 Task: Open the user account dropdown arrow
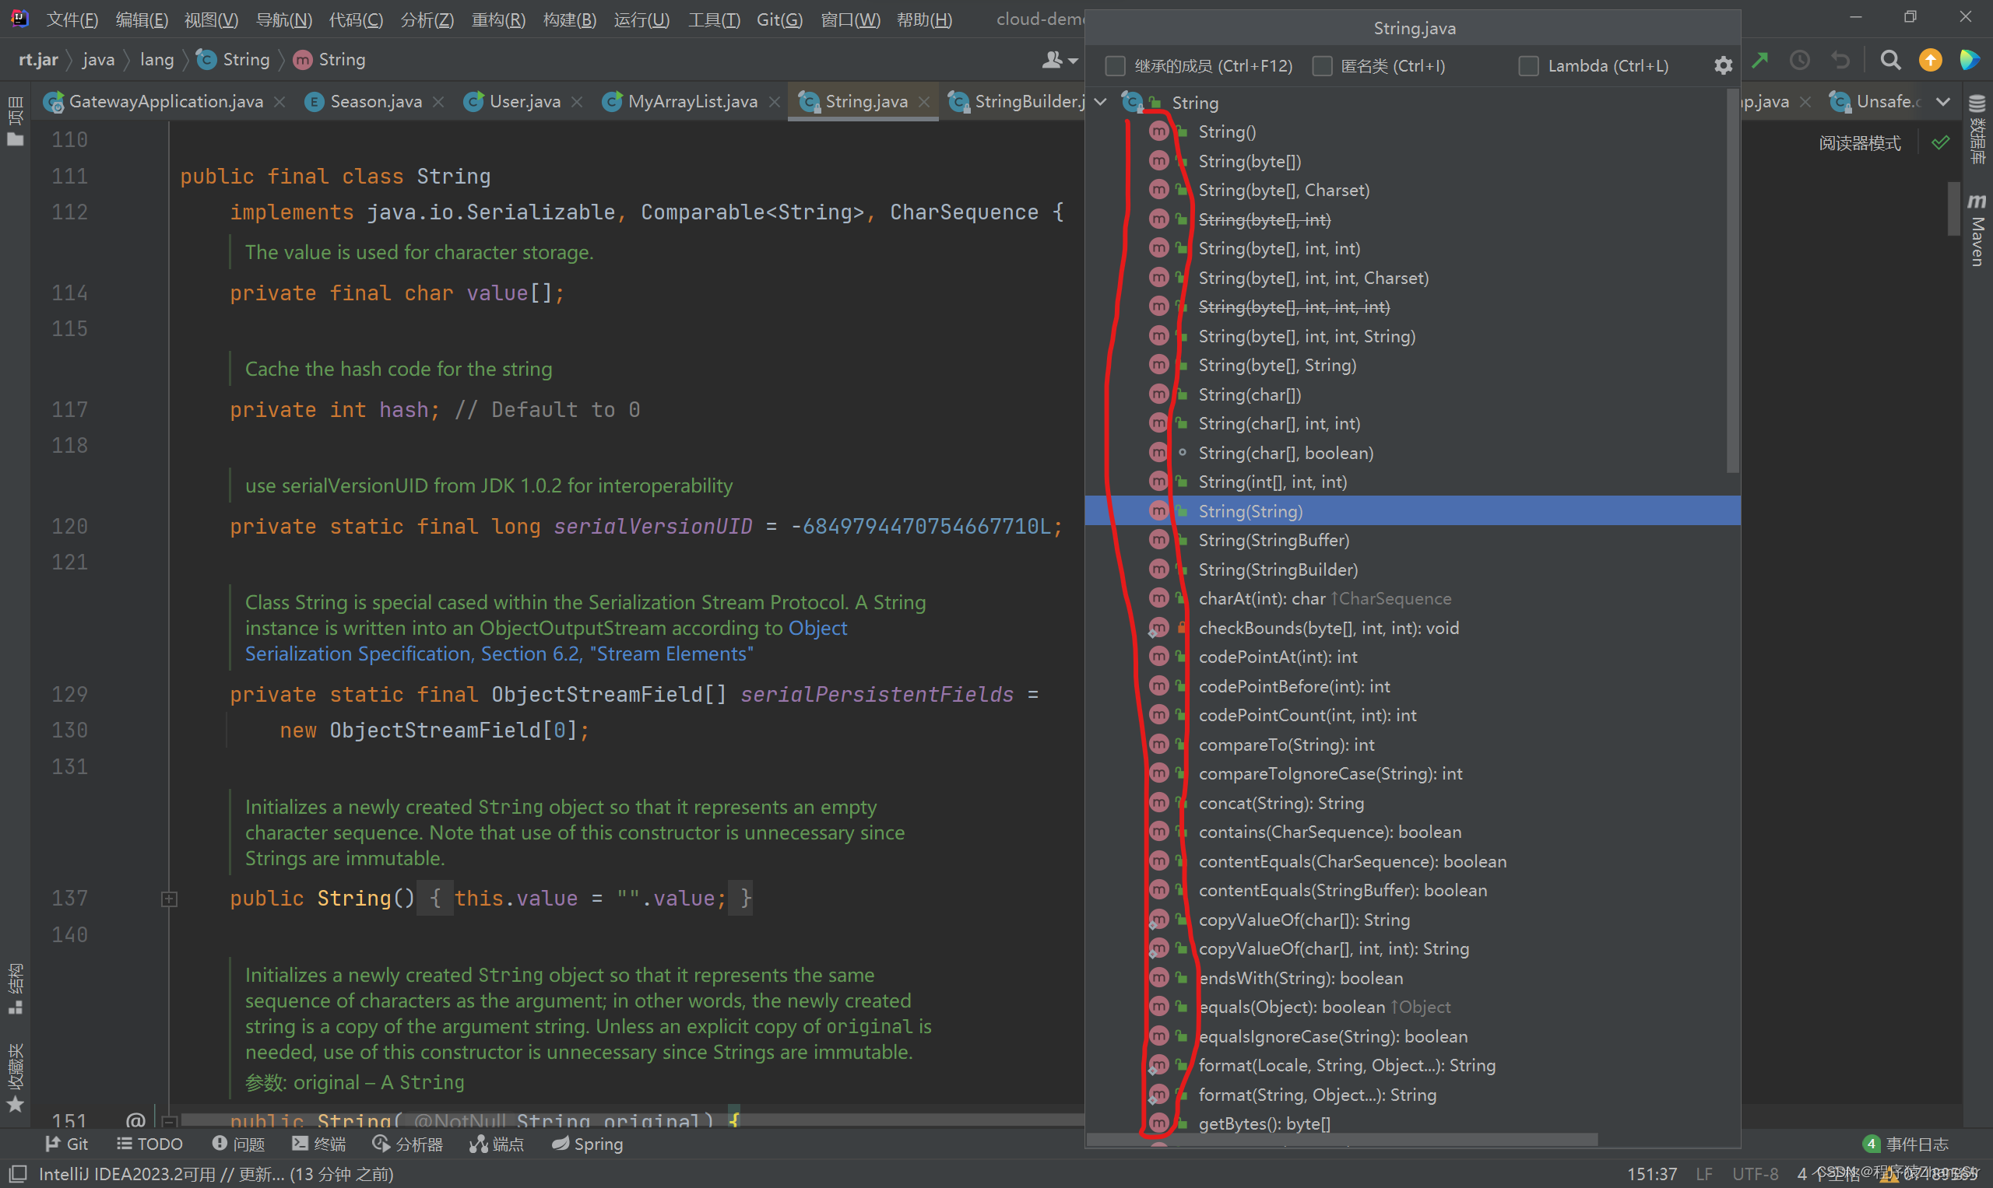coord(1074,61)
